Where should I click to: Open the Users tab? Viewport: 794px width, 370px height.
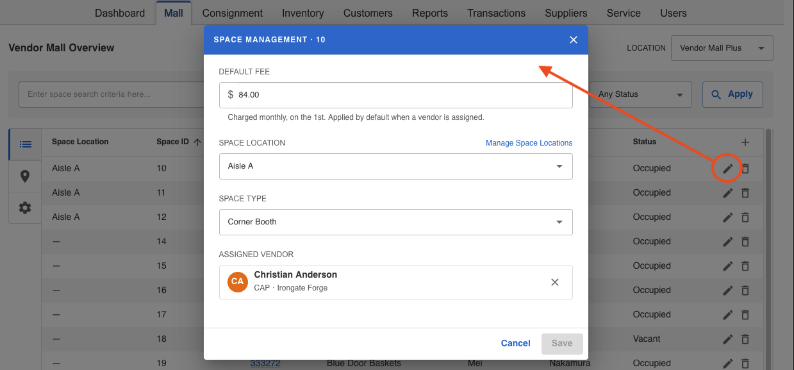coord(674,13)
